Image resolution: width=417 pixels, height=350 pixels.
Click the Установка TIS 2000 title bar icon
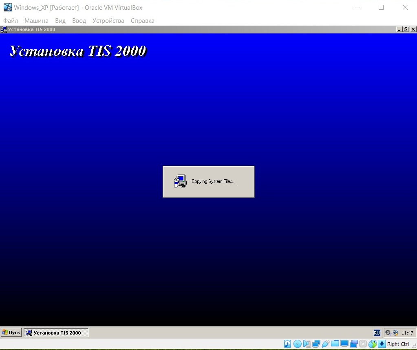[4, 29]
